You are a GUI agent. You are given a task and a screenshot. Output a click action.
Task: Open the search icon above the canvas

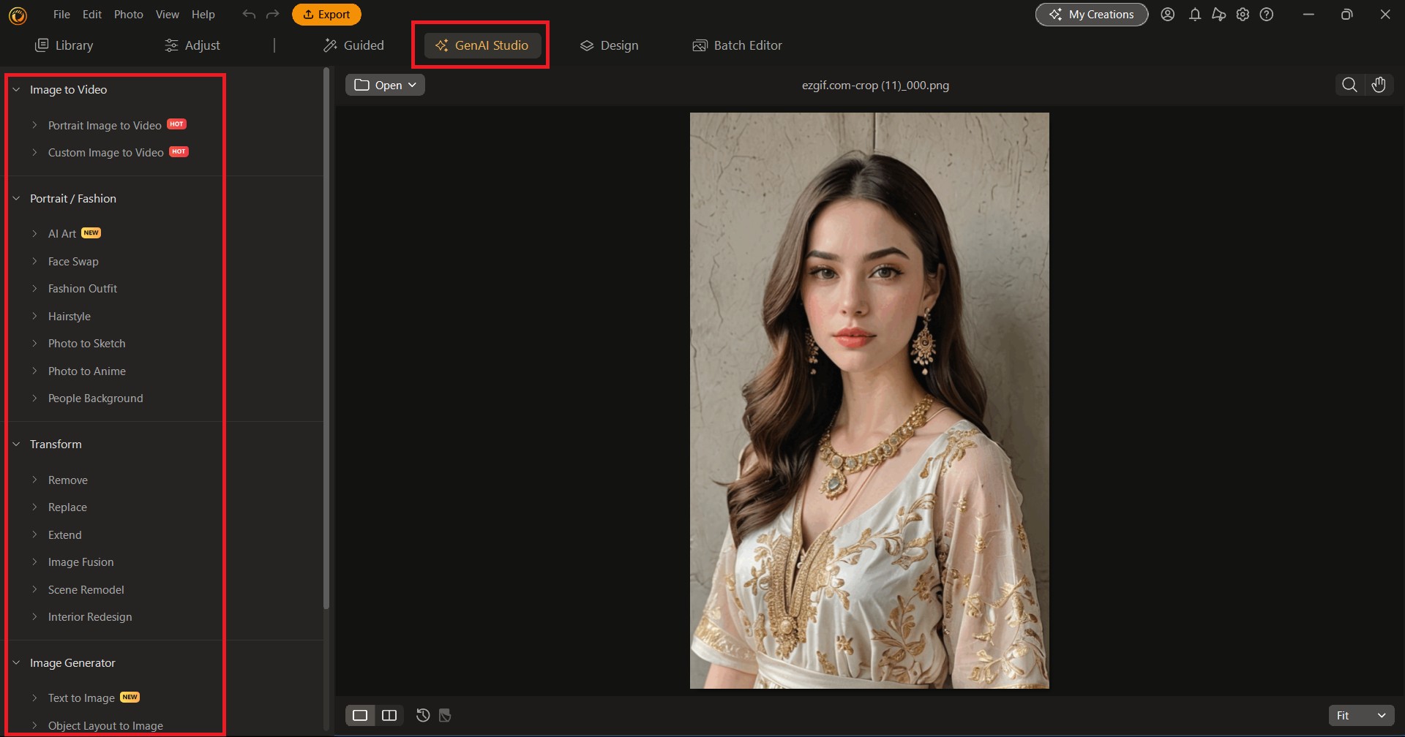[1349, 84]
